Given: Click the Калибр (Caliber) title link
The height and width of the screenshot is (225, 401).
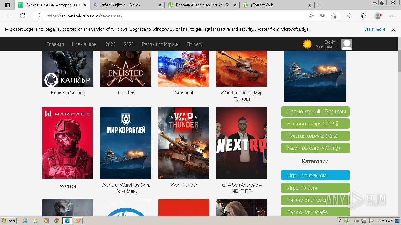Looking at the screenshot, I should 68,93.
